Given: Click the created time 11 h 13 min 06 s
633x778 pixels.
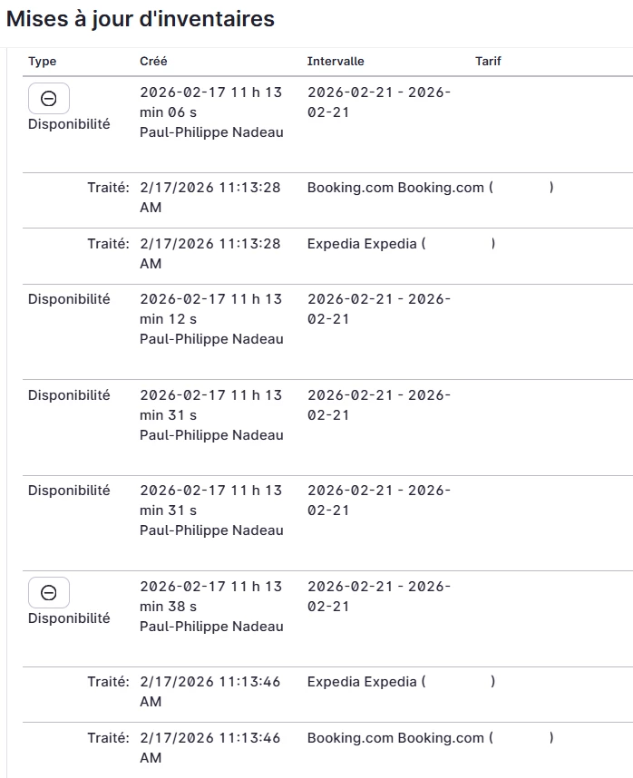Looking at the screenshot, I should pos(210,102).
